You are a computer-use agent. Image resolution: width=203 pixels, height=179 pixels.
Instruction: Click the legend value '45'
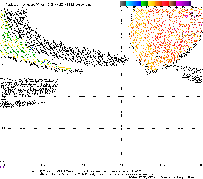point(183,7)
